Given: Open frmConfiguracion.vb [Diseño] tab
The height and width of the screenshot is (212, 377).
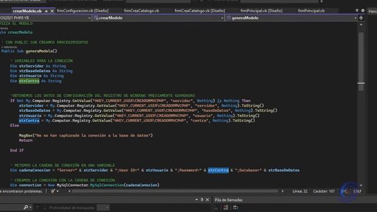Looking at the screenshot, I should 82,11.
